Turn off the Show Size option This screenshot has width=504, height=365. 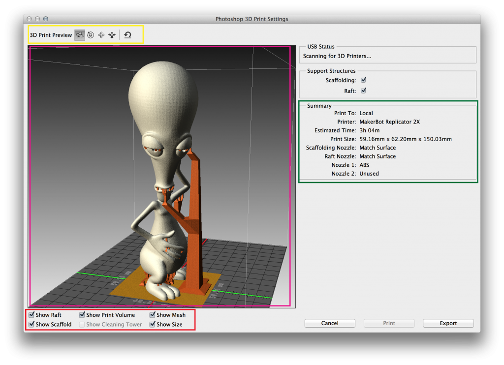[153, 324]
